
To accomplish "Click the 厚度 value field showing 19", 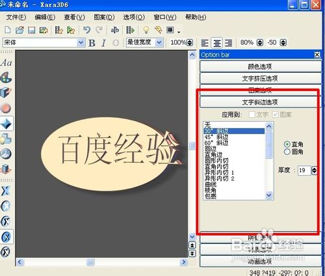I will coord(304,171).
